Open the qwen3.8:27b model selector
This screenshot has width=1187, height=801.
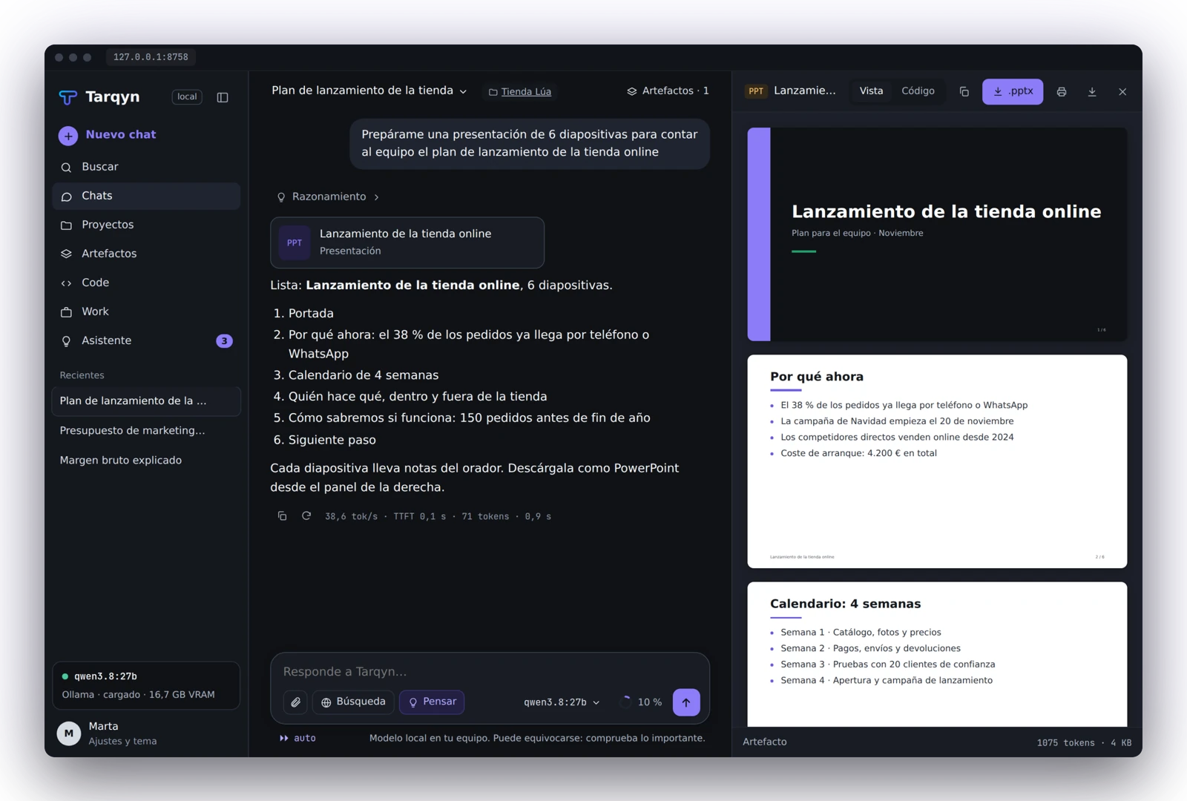coord(562,702)
